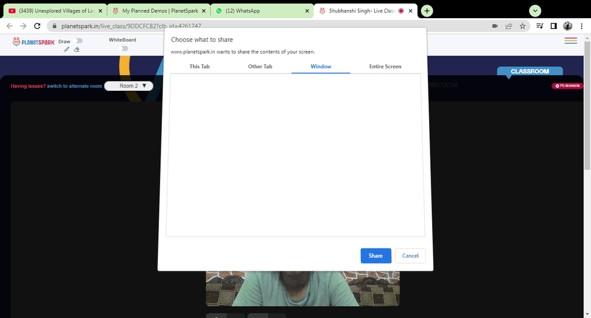Click switch to alternate room link
The height and width of the screenshot is (318, 591).
click(x=74, y=86)
